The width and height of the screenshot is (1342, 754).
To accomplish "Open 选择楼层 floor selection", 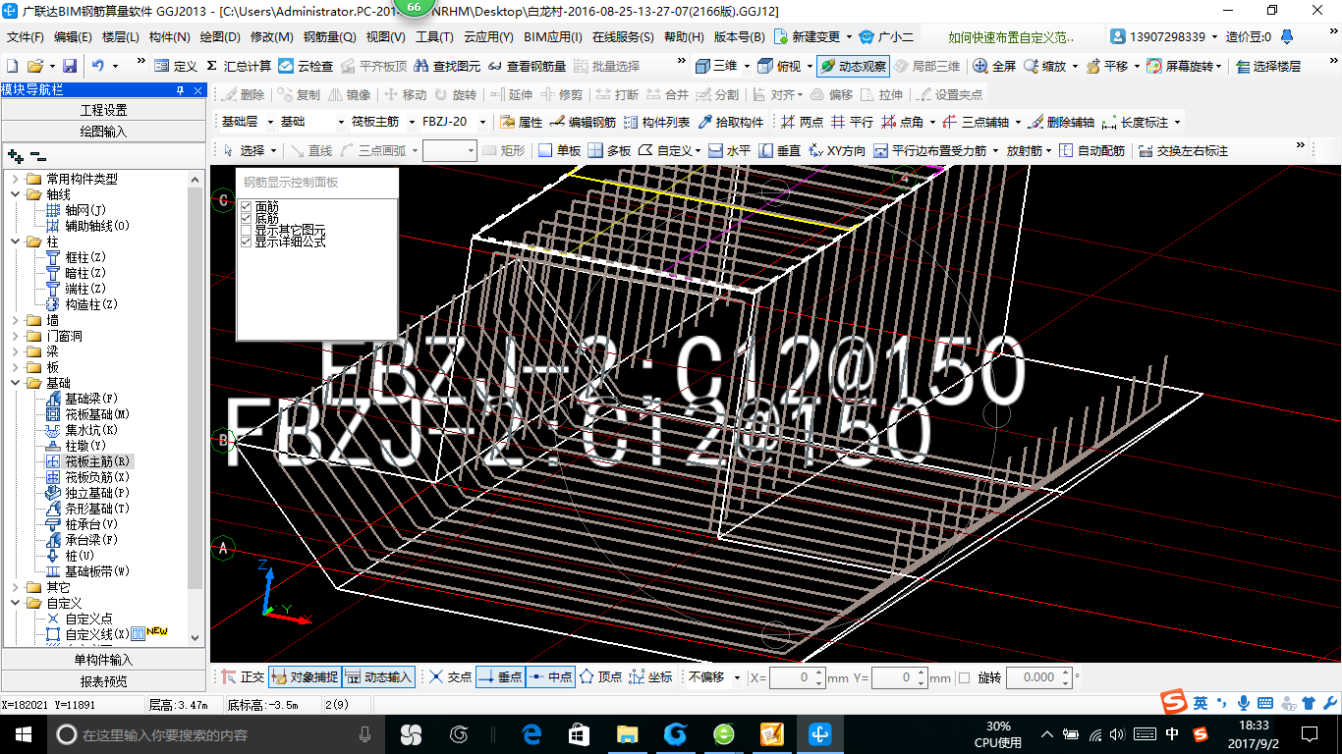I will tap(1268, 66).
